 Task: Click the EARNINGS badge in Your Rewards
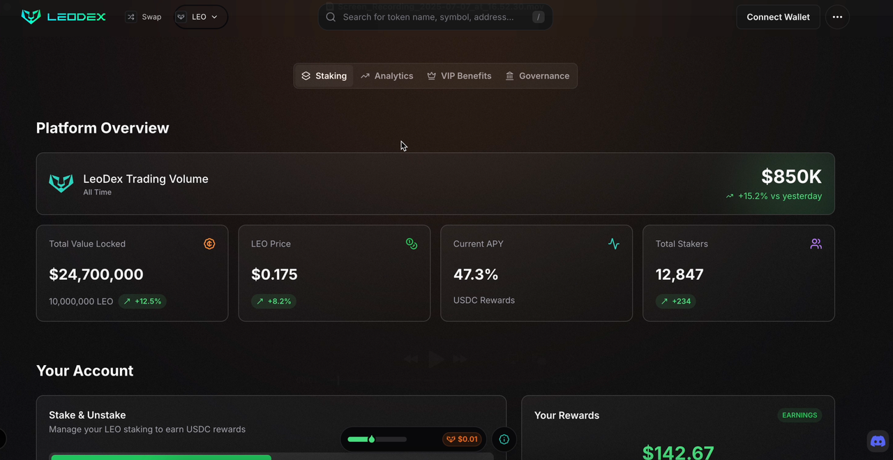[x=800, y=415]
